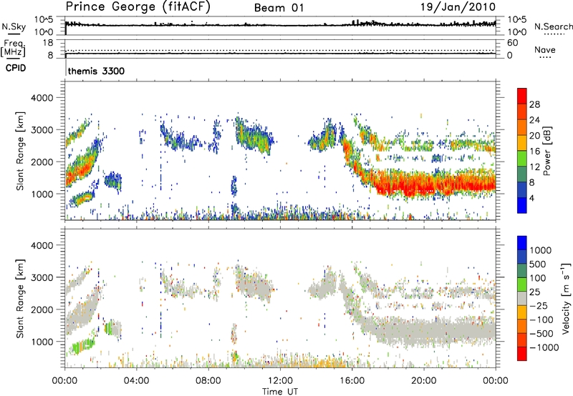Click the gray band of the Velocity color bar

coord(522,299)
